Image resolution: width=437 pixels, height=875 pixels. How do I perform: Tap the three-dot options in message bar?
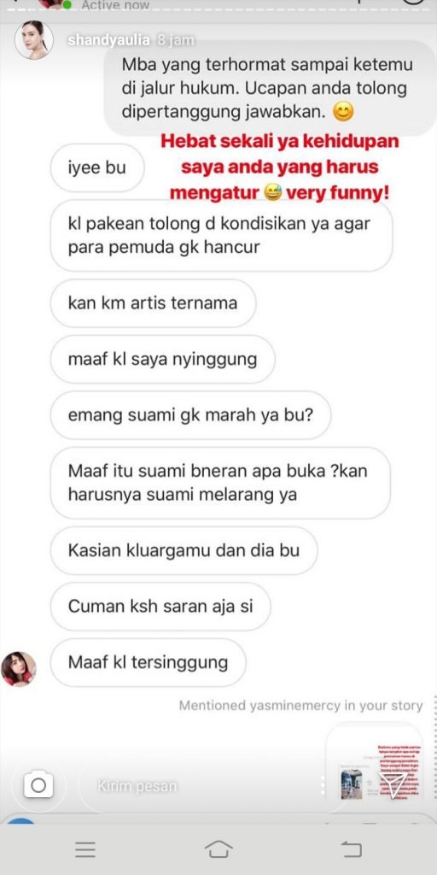[x=323, y=786]
